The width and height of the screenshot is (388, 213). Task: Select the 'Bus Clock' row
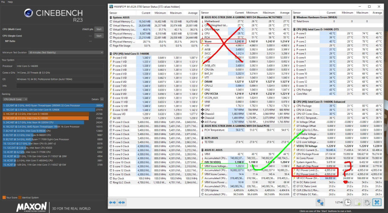[x=154, y=179]
